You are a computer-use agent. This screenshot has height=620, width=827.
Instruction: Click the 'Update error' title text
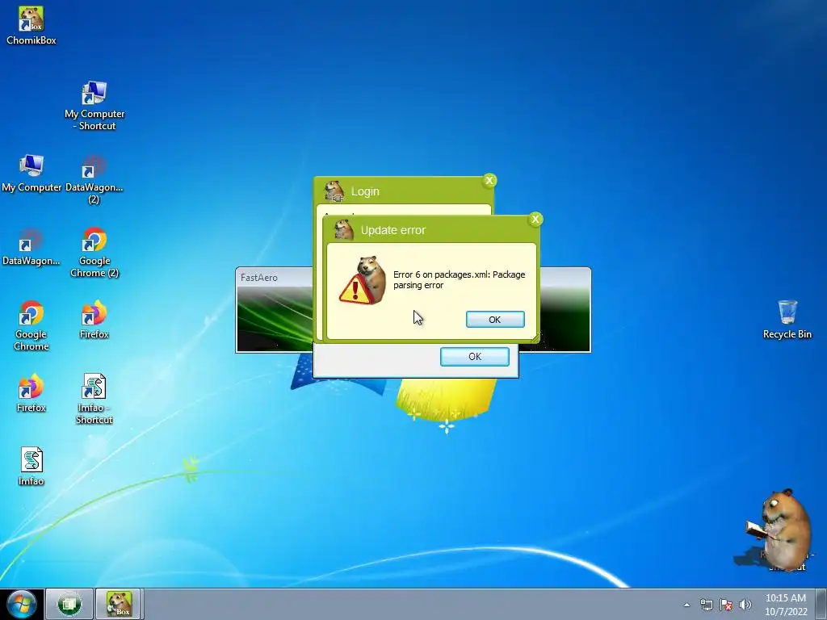tap(393, 230)
